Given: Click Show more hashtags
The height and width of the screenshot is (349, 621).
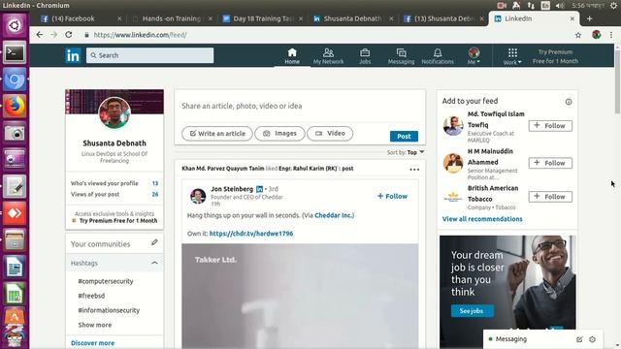Looking at the screenshot, I should [95, 325].
